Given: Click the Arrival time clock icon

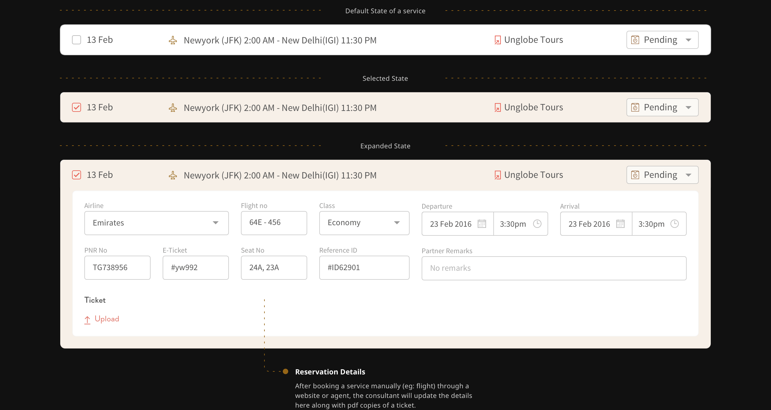Looking at the screenshot, I should point(675,224).
